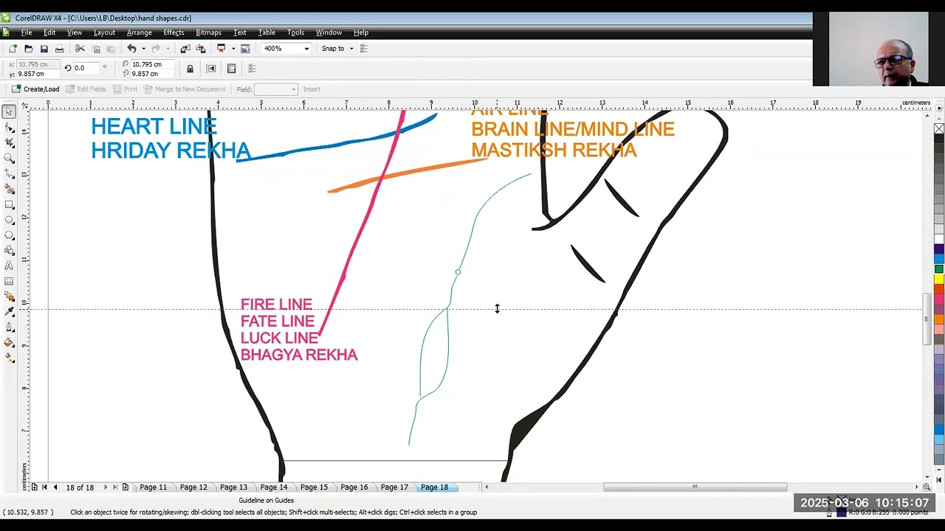
Task: Click the Options icon beside Snap to
Action: click(363, 49)
